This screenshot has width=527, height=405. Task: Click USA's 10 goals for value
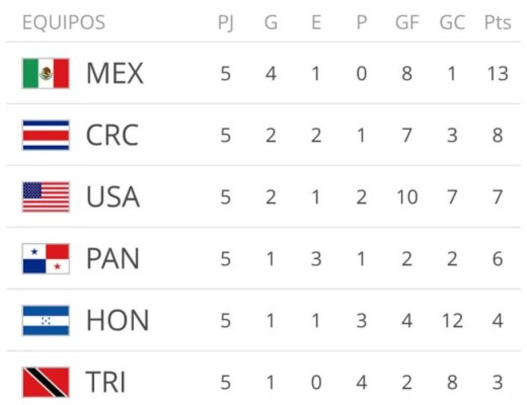pyautogui.click(x=407, y=197)
